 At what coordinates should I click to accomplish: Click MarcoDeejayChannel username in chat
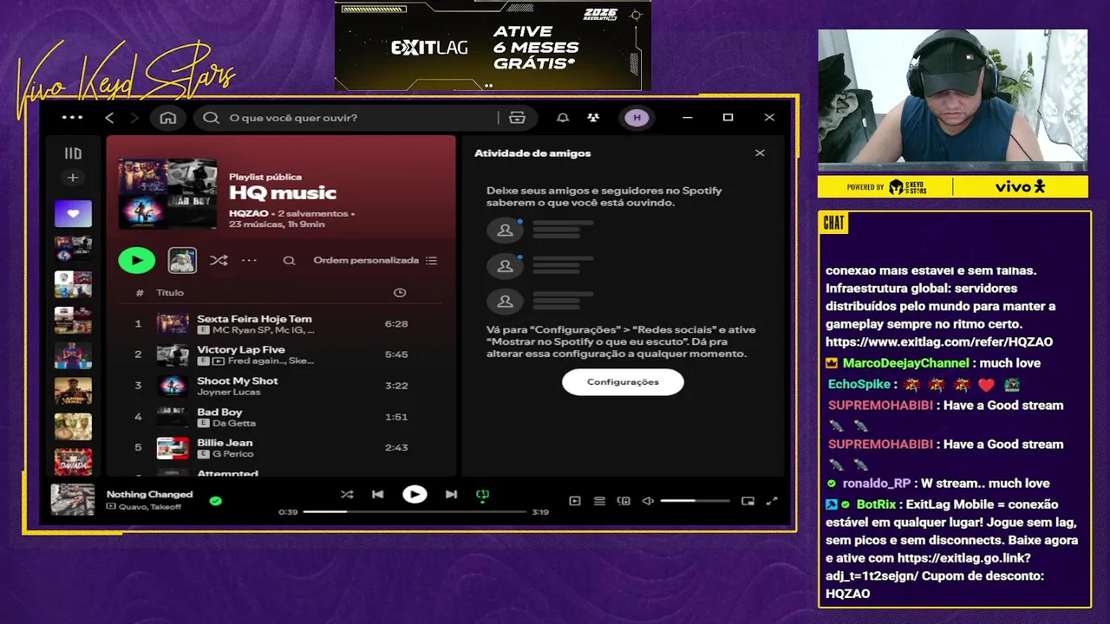coord(905,363)
